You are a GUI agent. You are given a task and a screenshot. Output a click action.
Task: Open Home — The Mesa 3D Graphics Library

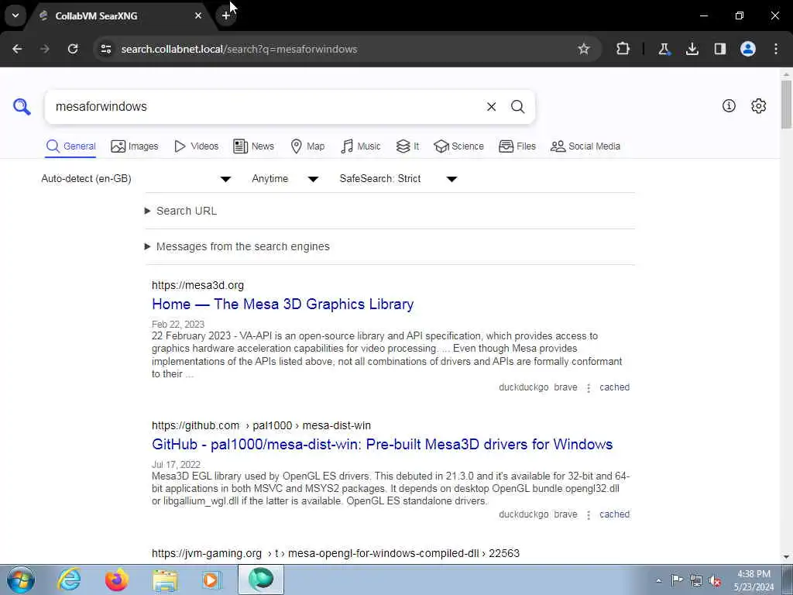point(283,304)
